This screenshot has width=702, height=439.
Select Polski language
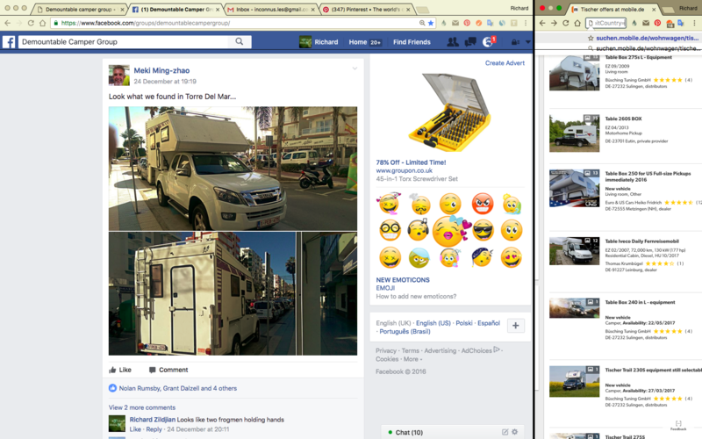pyautogui.click(x=464, y=323)
